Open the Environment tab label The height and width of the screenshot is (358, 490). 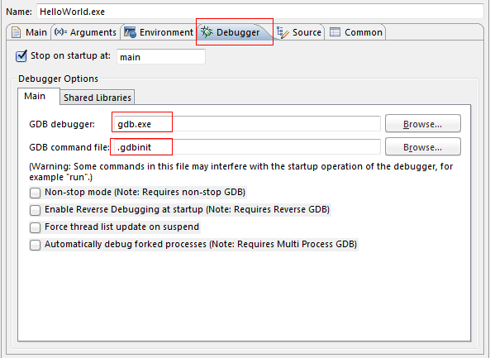[166, 32]
